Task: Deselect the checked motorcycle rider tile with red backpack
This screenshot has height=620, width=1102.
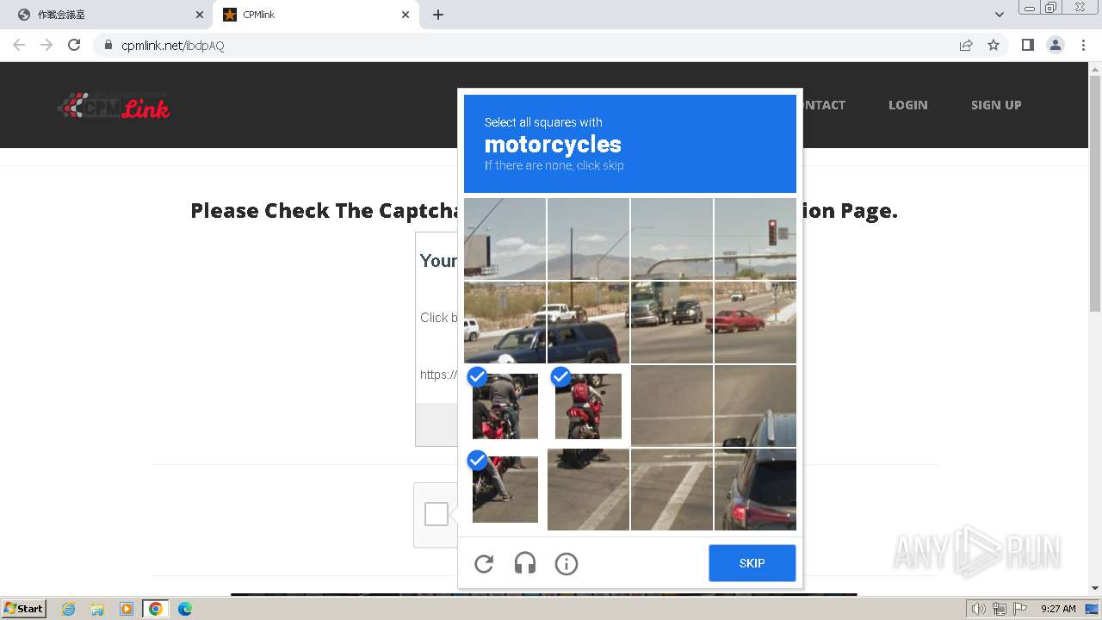Action: [588, 406]
